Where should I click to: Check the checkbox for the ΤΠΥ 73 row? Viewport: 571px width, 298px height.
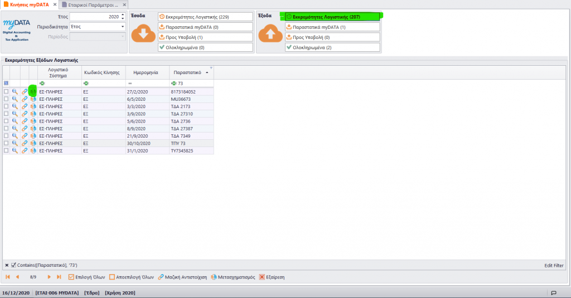pyautogui.click(x=6, y=143)
